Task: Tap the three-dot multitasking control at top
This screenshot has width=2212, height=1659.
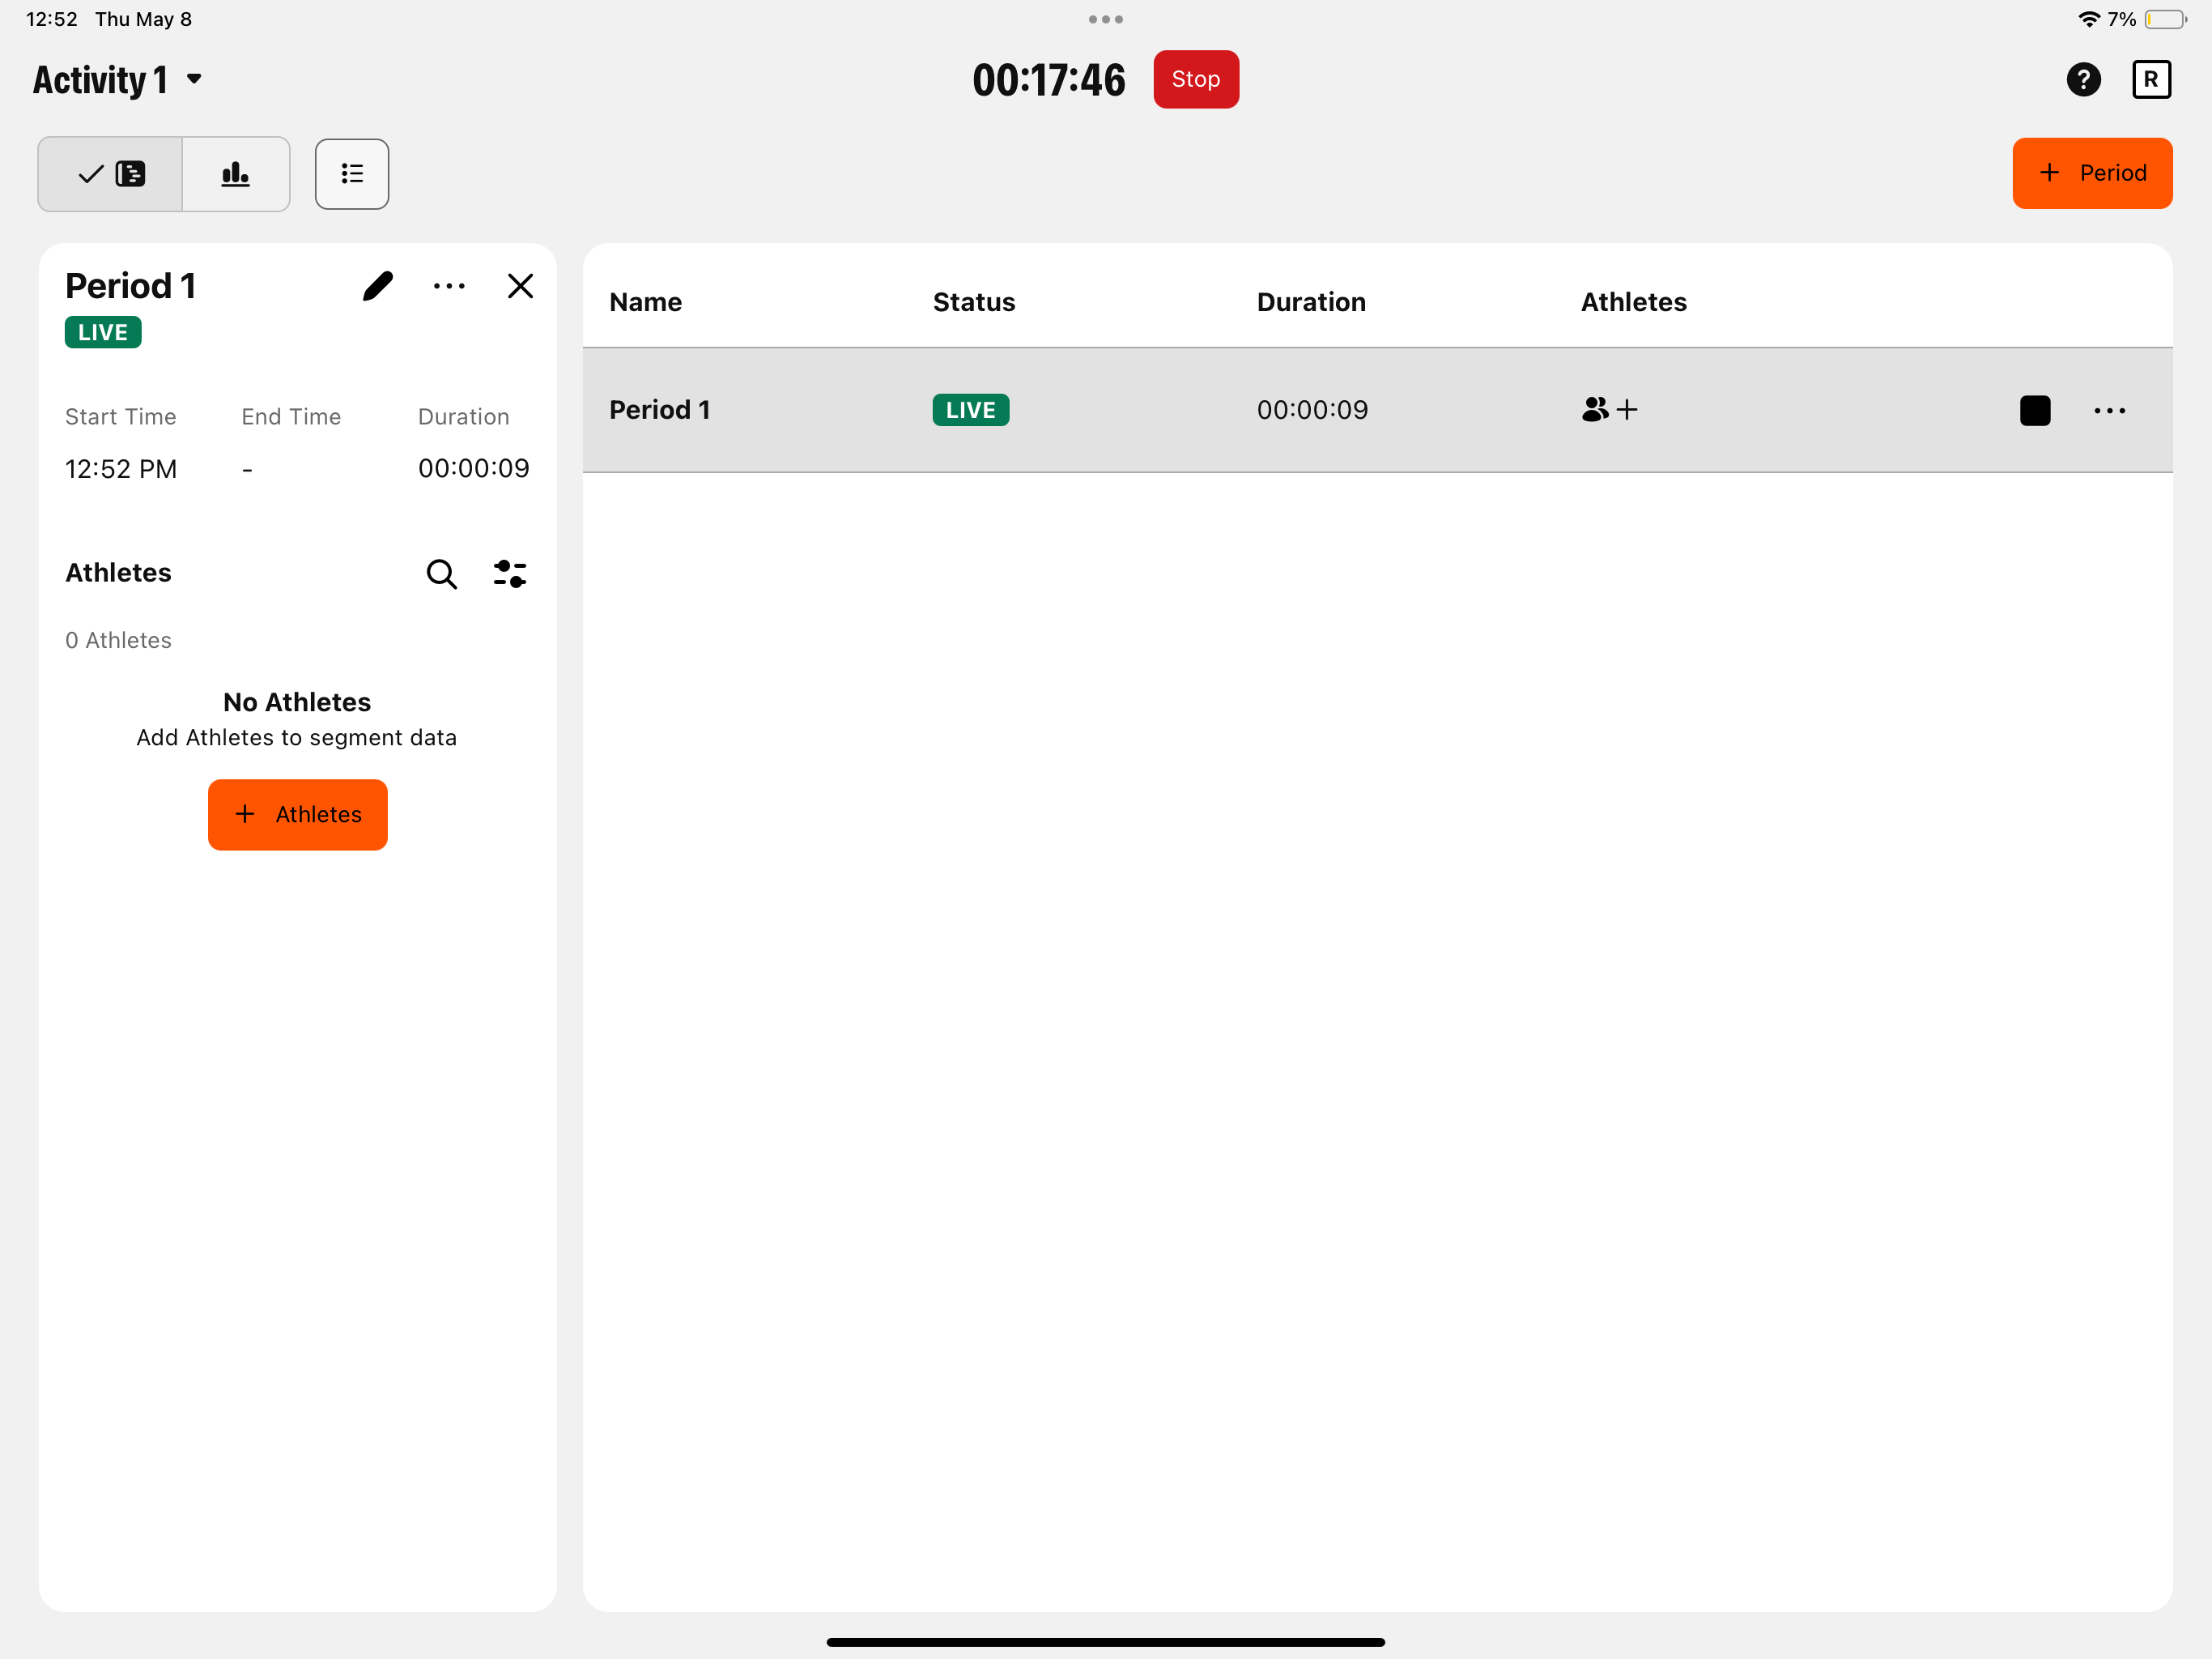Action: click(1105, 19)
